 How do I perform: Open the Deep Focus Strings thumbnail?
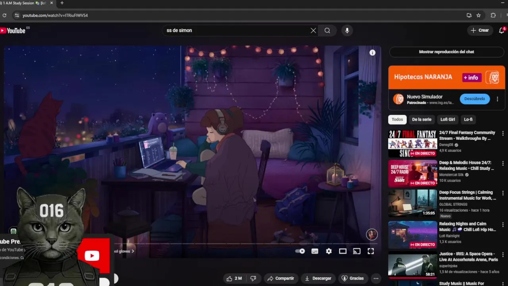[412, 203]
